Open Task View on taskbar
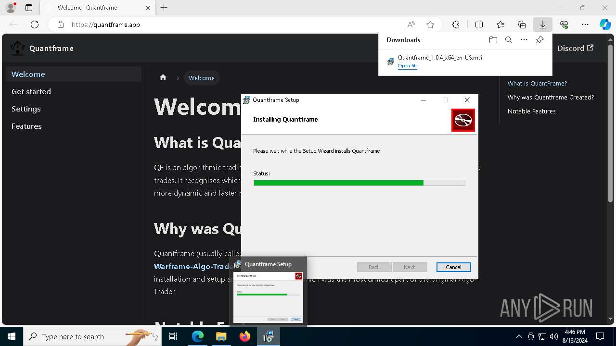The width and height of the screenshot is (616, 346). (173, 336)
